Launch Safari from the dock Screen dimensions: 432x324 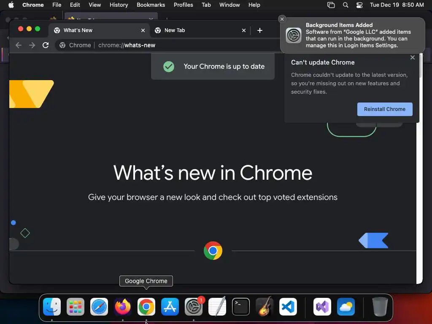(99, 307)
